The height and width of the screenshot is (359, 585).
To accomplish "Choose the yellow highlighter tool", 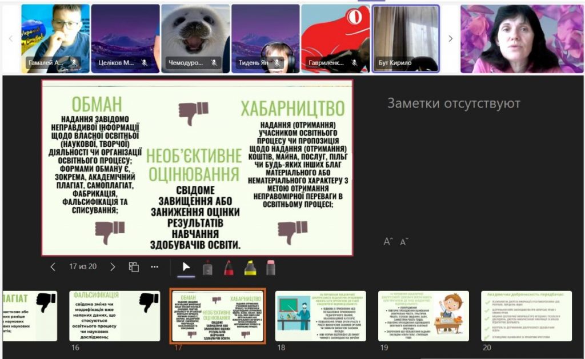I will [x=250, y=268].
